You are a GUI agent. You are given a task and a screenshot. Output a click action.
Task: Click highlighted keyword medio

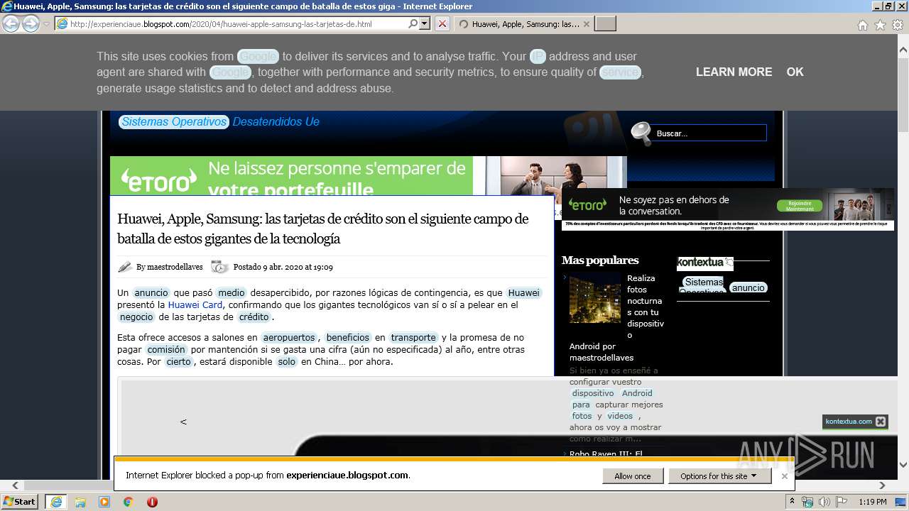coord(232,292)
